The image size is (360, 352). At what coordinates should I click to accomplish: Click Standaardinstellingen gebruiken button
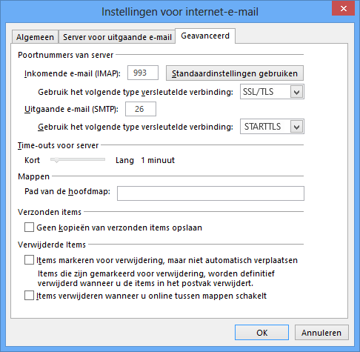(235, 73)
